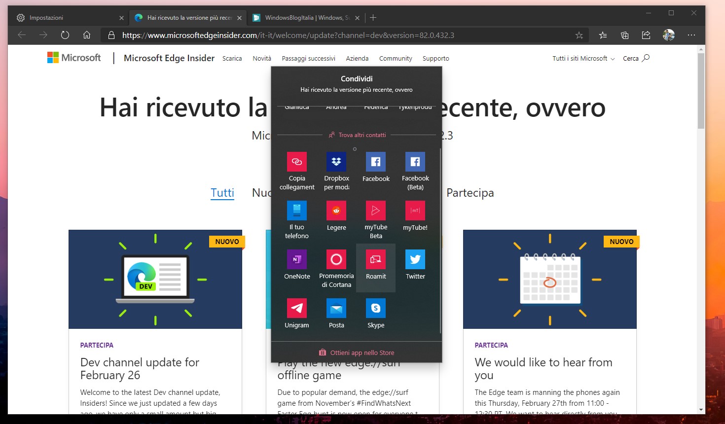This screenshot has width=725, height=424.
Task: Click the share panel scrollbar
Action: (440, 241)
